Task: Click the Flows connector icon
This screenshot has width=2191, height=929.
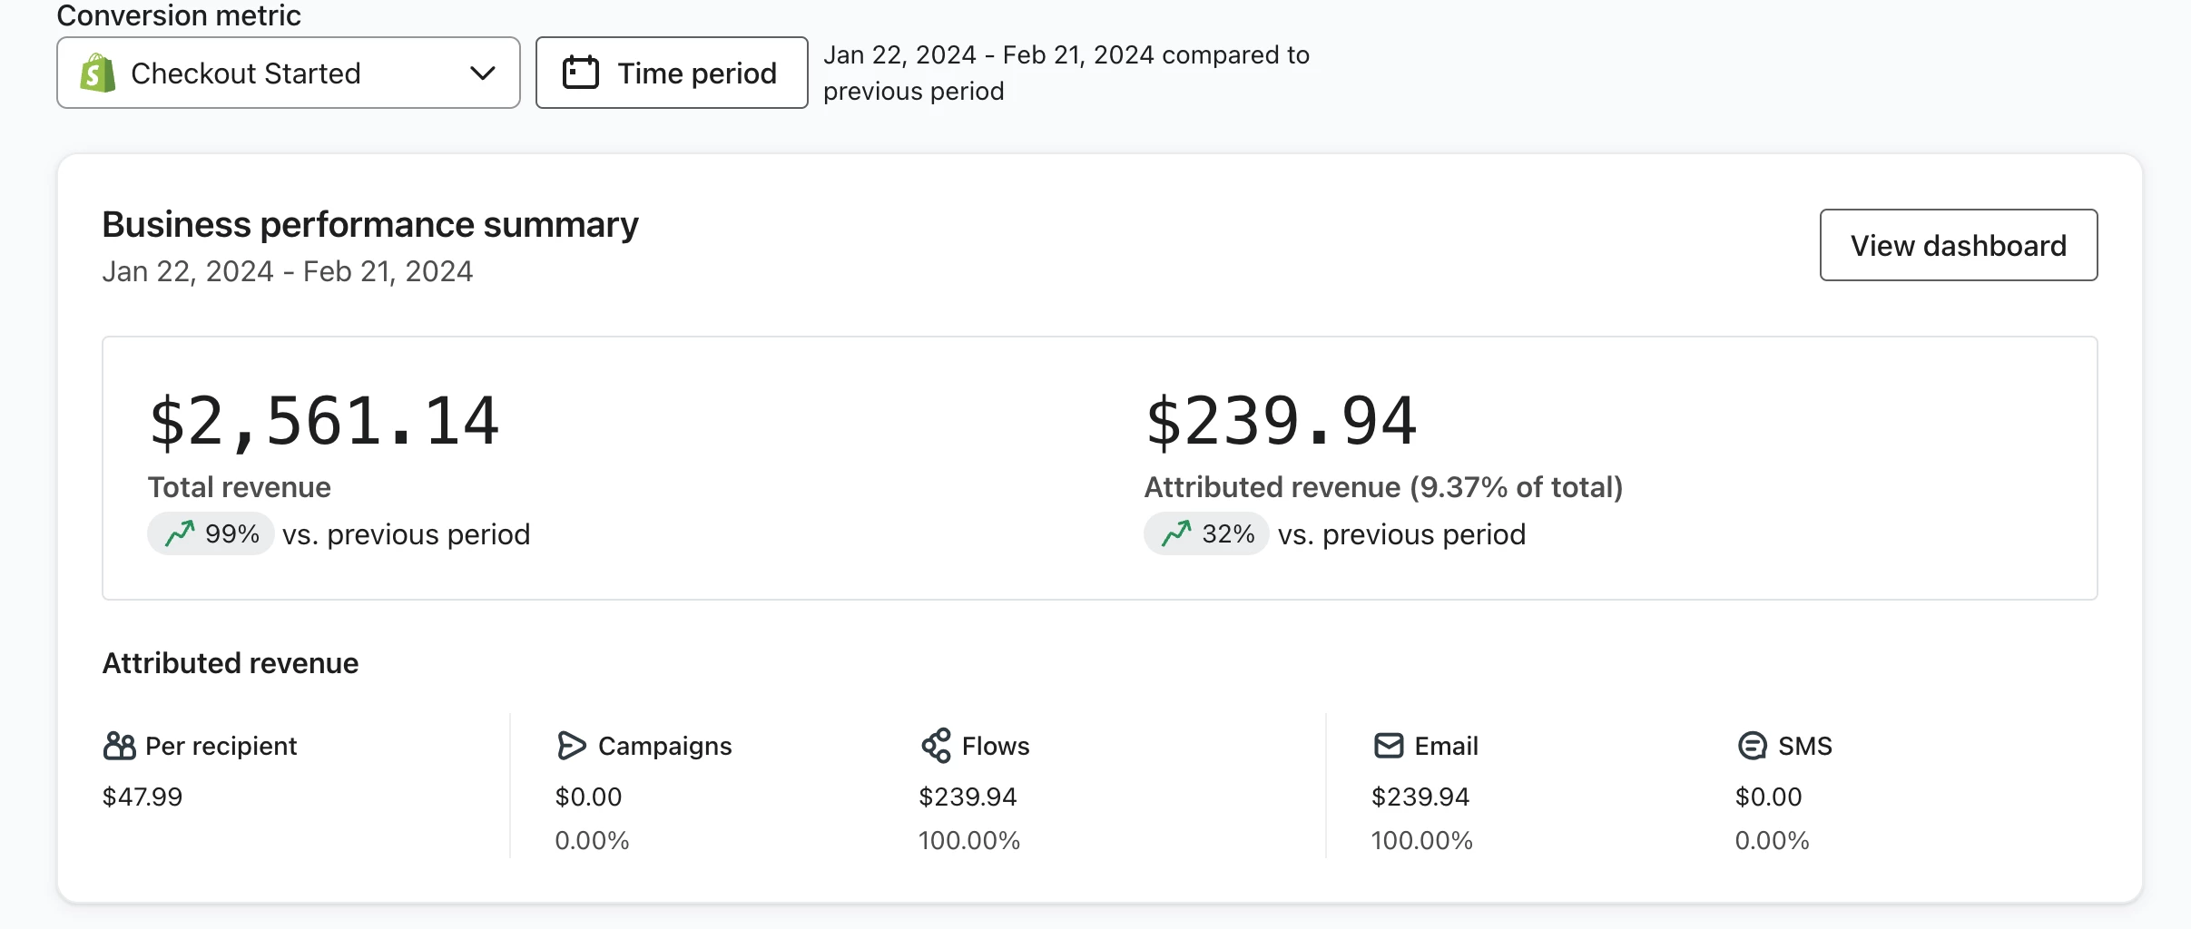Action: point(936,746)
